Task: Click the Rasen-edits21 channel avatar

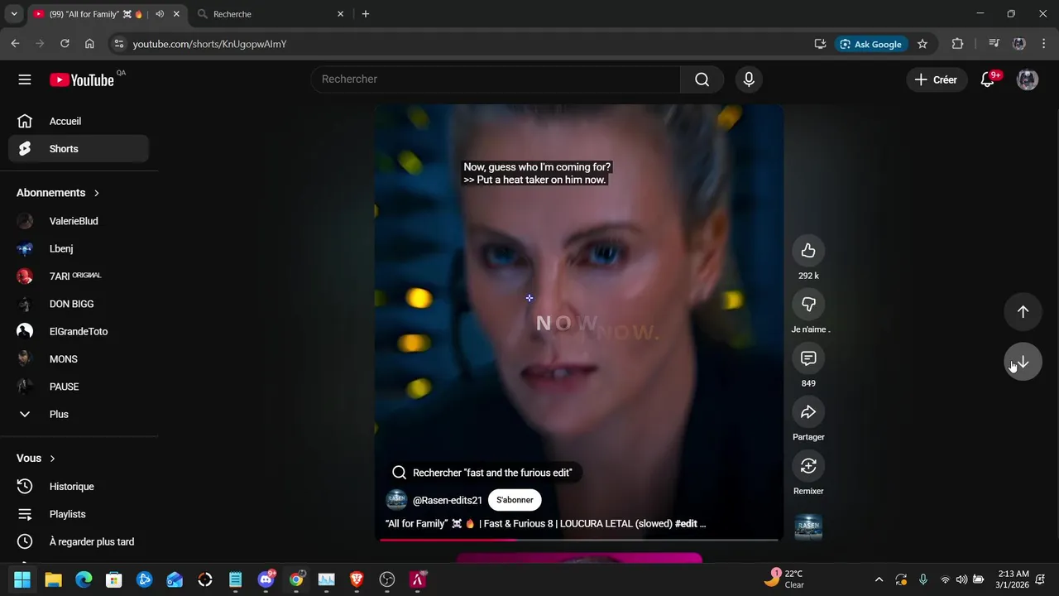Action: click(x=396, y=500)
